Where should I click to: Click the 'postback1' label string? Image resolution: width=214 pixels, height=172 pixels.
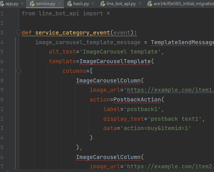coord(142,109)
